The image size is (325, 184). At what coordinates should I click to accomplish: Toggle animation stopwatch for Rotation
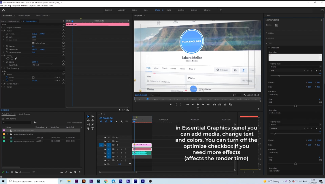[7, 46]
